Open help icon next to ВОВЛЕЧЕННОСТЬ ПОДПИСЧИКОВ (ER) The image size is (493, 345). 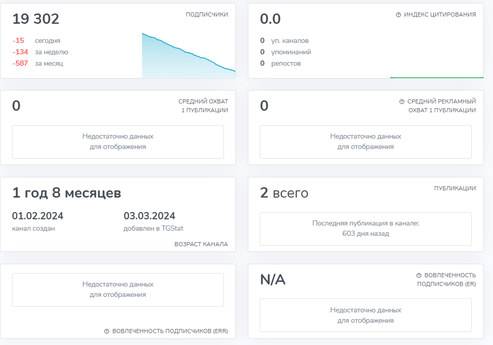point(419,276)
